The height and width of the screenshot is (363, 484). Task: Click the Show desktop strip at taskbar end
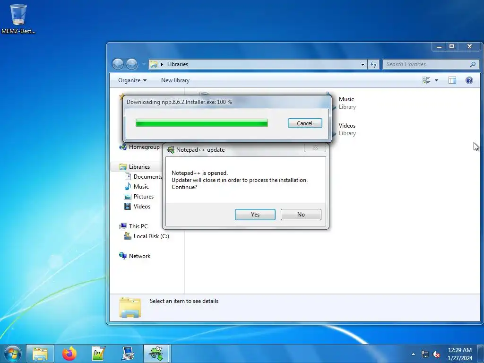click(481, 354)
